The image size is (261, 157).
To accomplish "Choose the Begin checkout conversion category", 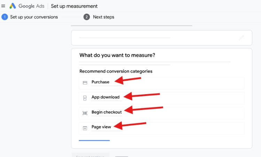I will click(x=161, y=113).
